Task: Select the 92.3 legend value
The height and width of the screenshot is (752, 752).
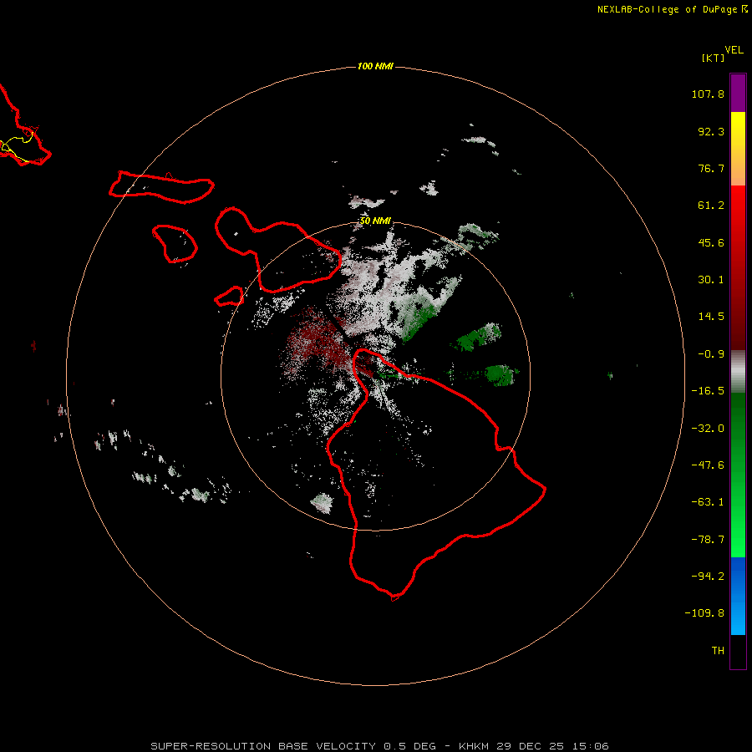Action: (x=711, y=131)
